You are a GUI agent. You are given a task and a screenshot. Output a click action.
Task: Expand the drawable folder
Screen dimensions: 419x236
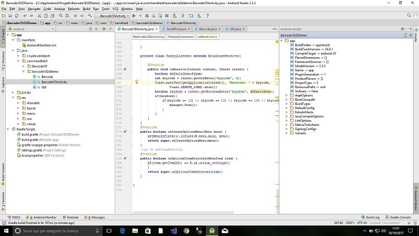coord(18,103)
